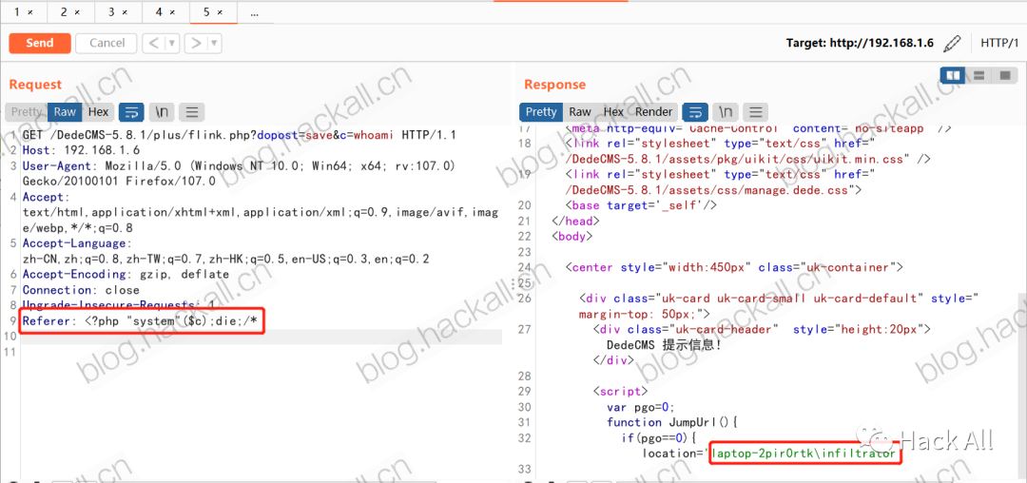Click the "DedeCMS 提示信息!" response text
This screenshot has width=1027, height=483.
664,344
